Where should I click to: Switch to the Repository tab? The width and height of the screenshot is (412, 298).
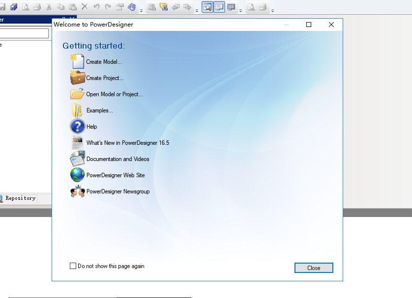pos(18,198)
